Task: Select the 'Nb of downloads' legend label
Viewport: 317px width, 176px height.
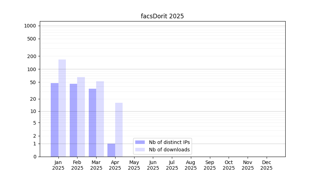Action: click(169, 150)
